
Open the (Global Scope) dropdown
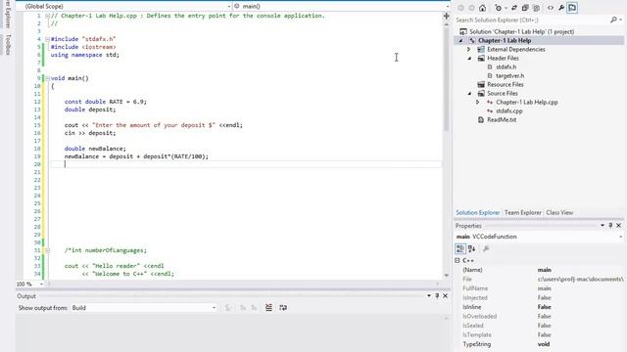[229, 7]
